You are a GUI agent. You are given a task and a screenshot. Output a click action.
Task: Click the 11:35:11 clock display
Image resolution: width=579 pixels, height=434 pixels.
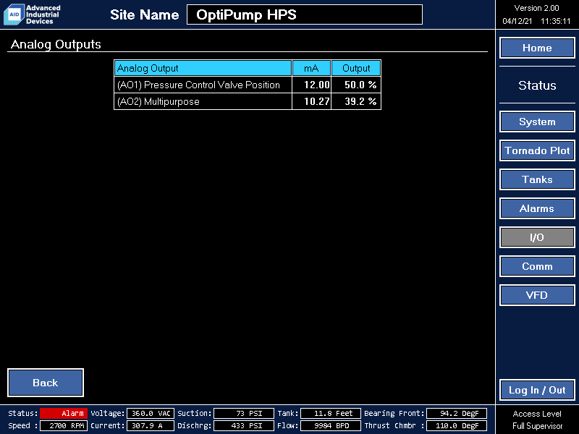click(556, 21)
